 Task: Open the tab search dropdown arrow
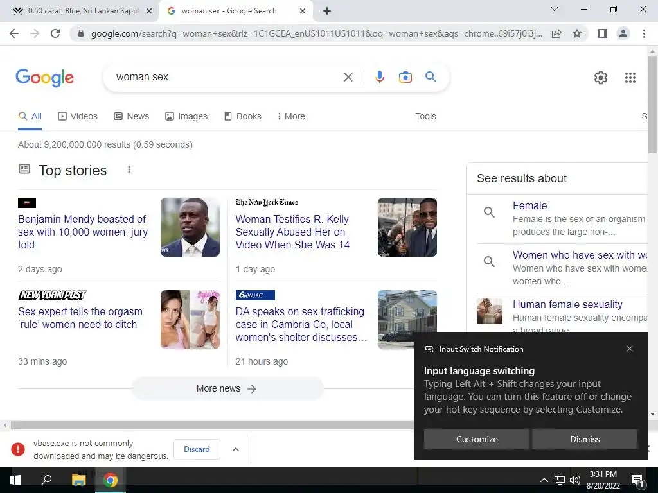pyautogui.click(x=555, y=9)
